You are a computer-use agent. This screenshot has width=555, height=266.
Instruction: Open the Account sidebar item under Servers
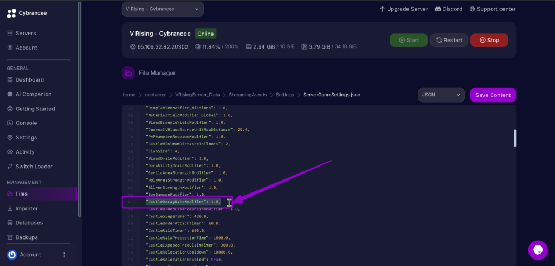coord(22,48)
